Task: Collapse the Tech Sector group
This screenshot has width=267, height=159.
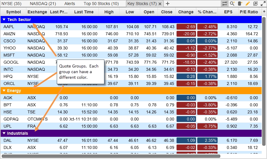Action: point(4,20)
